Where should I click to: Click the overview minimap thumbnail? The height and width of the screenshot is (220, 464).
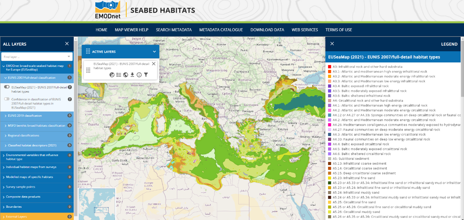97,204
